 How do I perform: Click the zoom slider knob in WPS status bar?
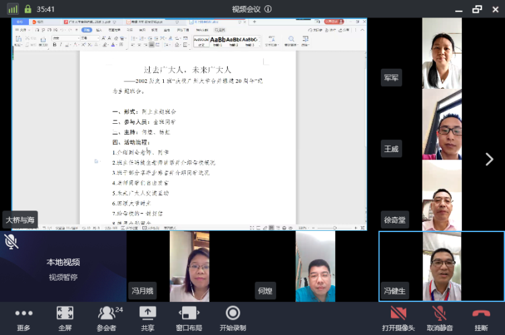[x=334, y=228]
